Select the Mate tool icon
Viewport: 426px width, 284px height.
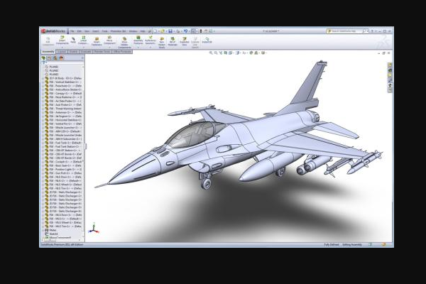click(x=72, y=40)
